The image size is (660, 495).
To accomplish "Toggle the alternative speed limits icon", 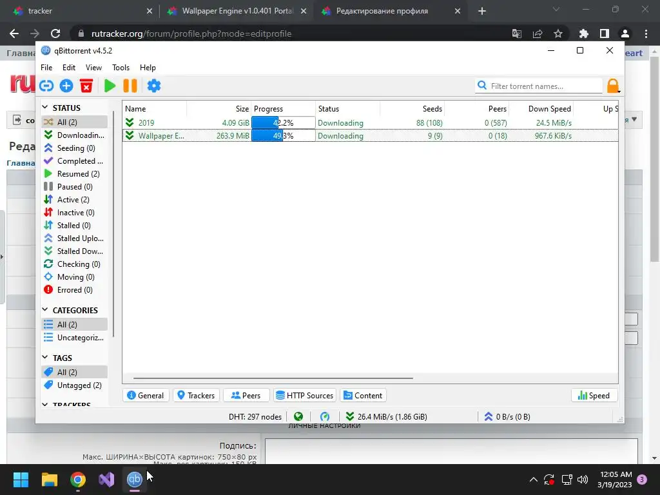I will [x=325, y=416].
